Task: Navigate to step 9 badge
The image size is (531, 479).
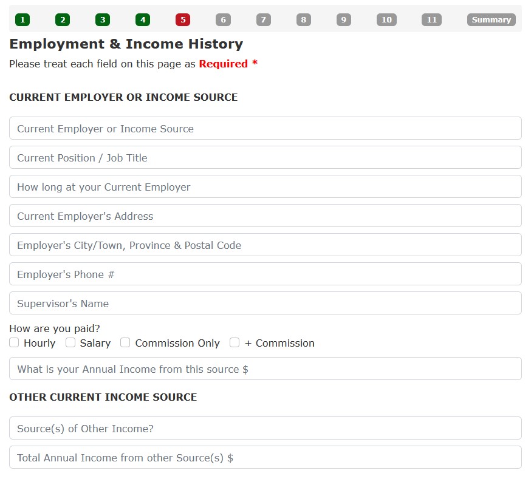Action: pyautogui.click(x=344, y=20)
